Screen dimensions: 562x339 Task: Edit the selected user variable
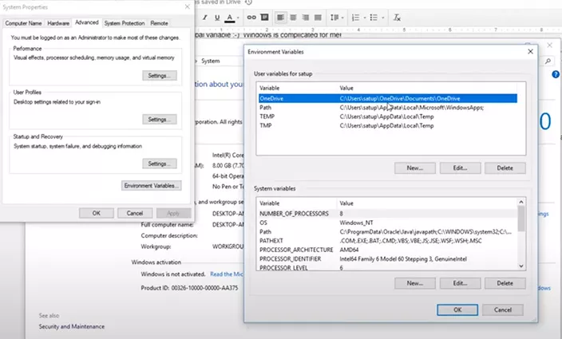click(460, 168)
